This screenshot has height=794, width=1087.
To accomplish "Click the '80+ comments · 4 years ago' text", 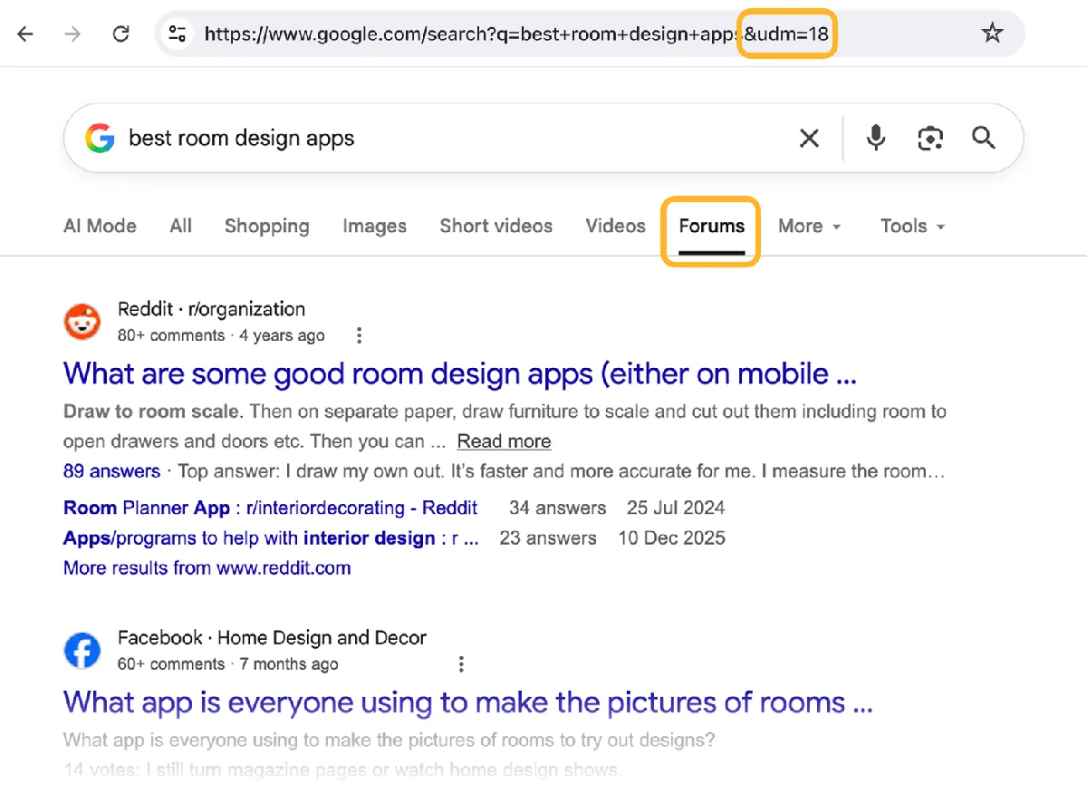I will 221,335.
